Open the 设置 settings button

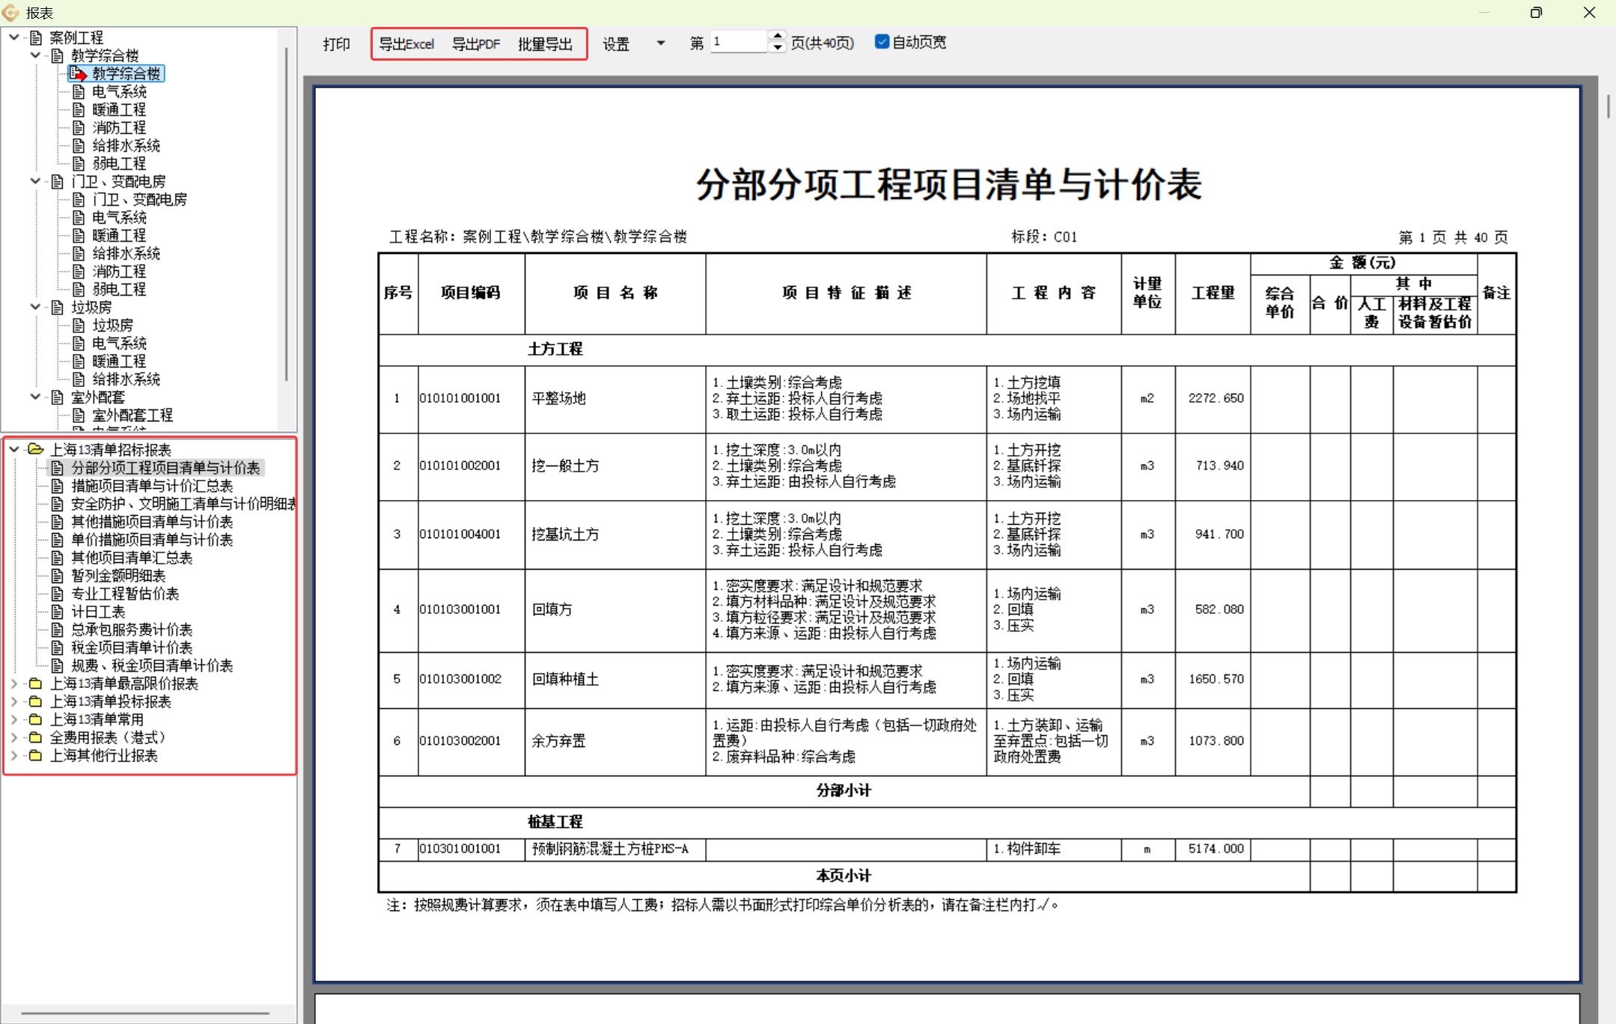(x=616, y=44)
